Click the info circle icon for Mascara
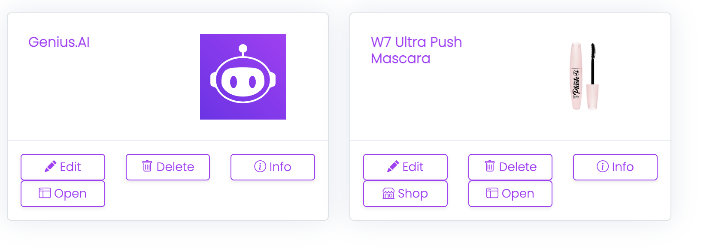 pos(603,166)
